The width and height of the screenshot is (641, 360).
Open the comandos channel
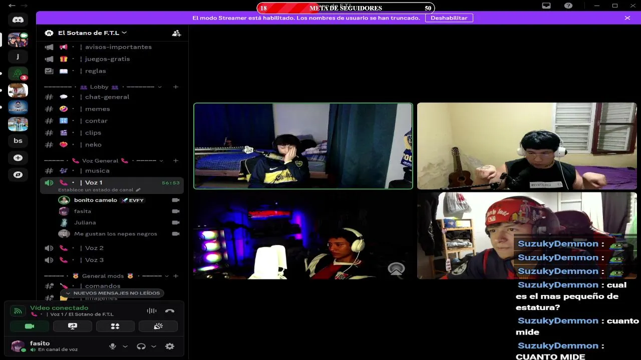point(112,286)
